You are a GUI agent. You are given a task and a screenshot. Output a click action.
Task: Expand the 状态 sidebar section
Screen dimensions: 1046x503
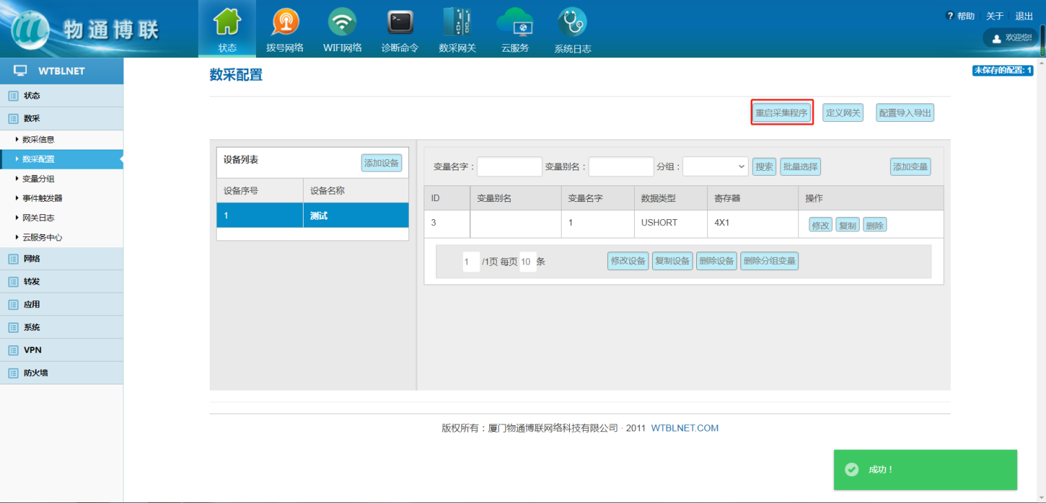61,96
